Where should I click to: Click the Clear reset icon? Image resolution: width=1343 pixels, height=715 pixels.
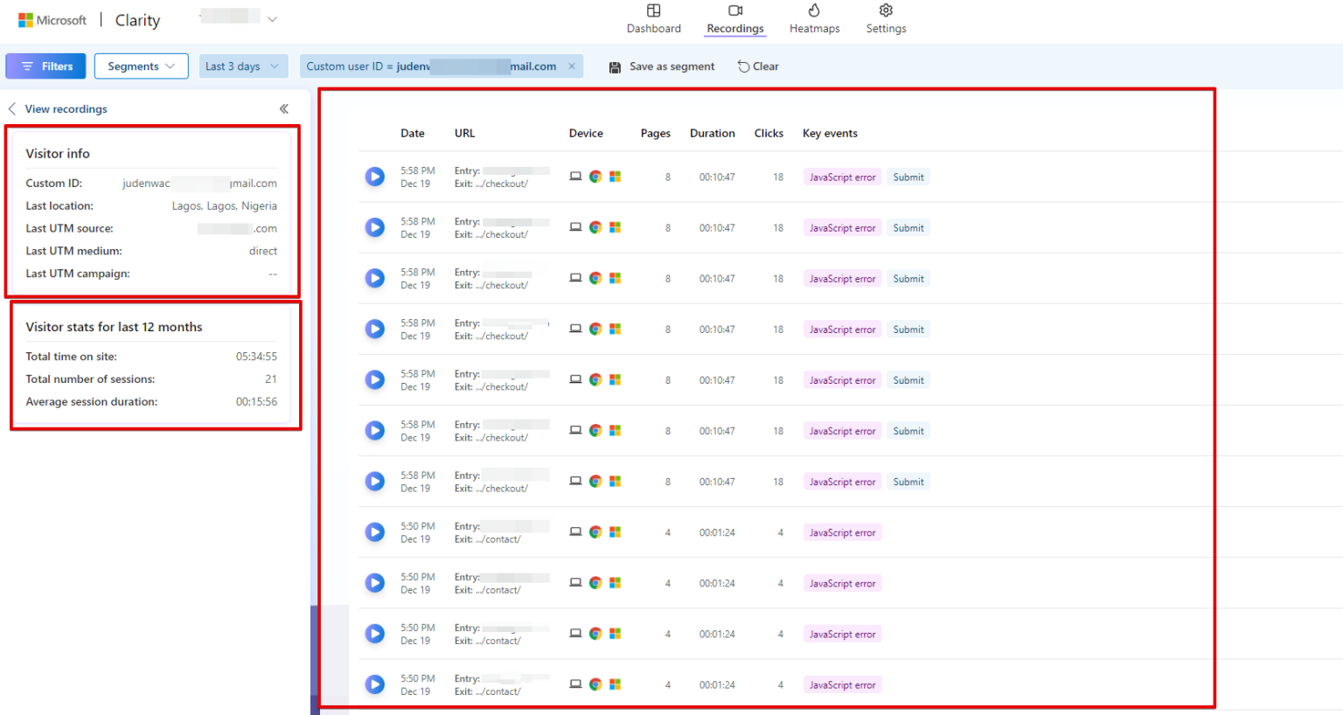coord(742,66)
